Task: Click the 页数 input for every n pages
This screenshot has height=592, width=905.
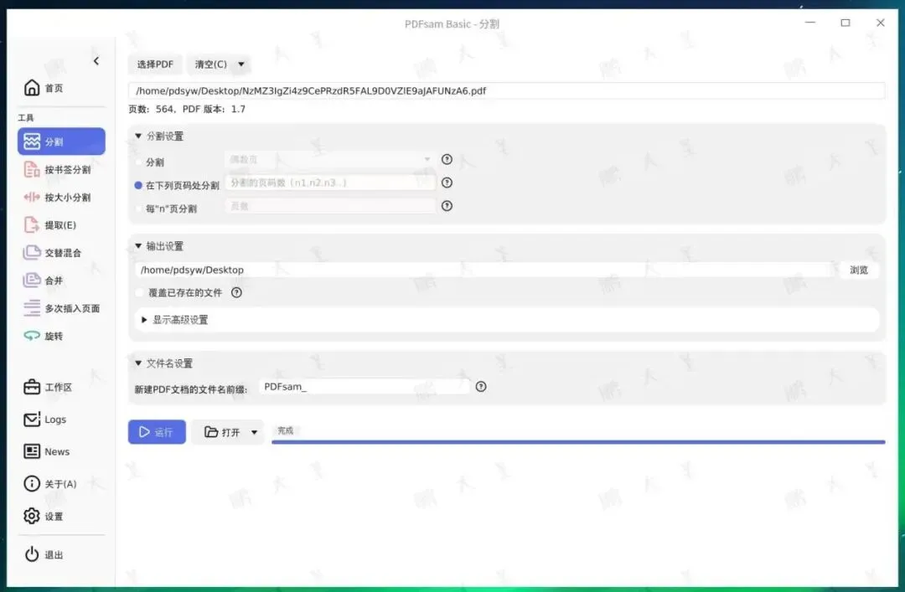Action: point(330,205)
